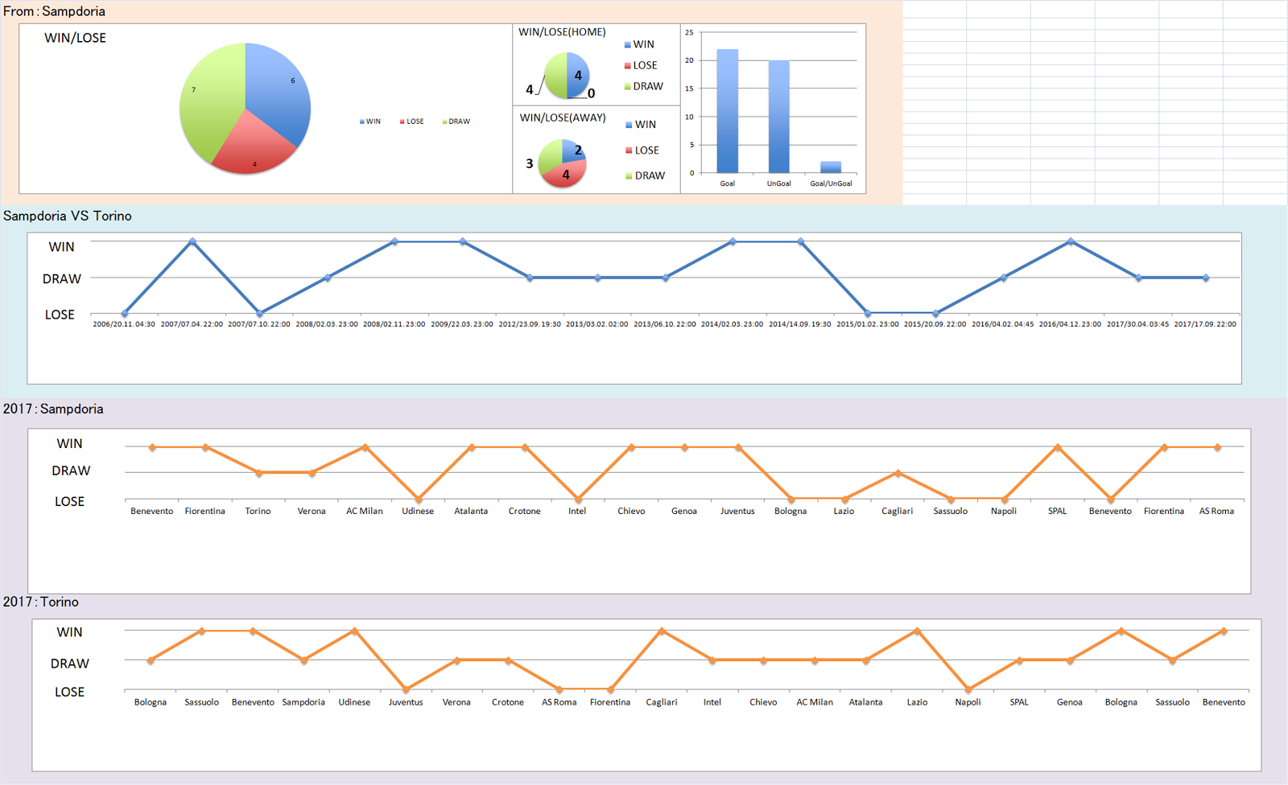Click data point at 2015/01.02. 23:00
Image resolution: width=1288 pixels, height=785 pixels.
(868, 314)
